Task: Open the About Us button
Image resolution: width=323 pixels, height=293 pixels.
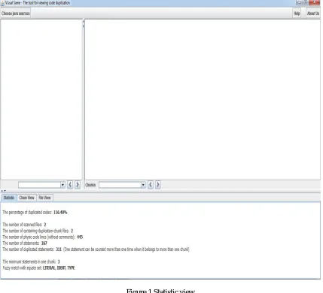Action: pyautogui.click(x=313, y=14)
